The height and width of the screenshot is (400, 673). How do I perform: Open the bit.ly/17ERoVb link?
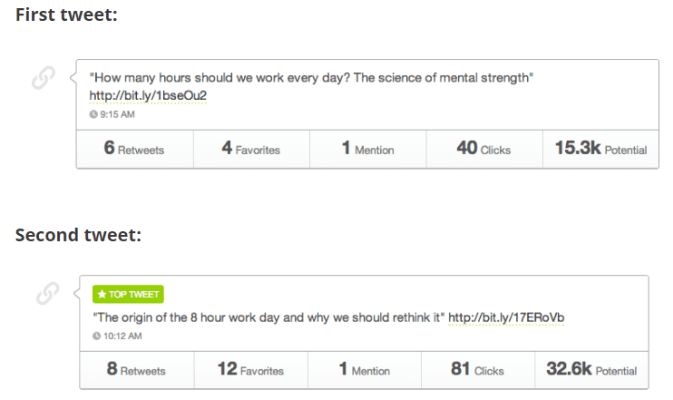coord(506,317)
